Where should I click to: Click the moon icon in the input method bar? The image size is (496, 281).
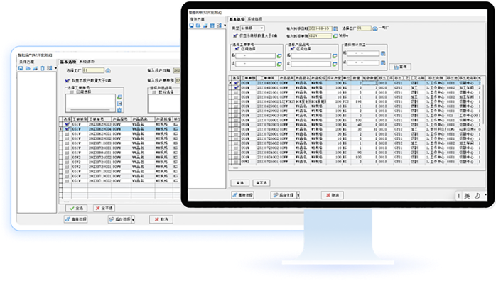(x=478, y=196)
